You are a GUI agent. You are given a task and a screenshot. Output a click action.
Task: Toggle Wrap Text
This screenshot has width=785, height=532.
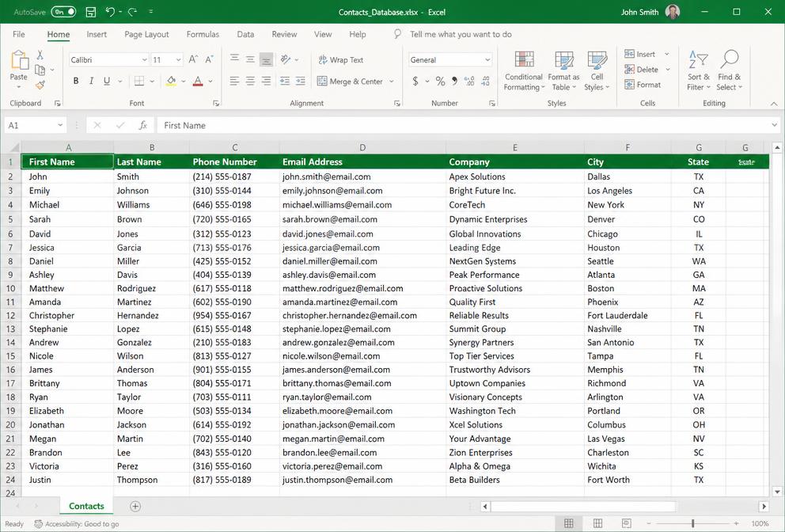coord(341,59)
